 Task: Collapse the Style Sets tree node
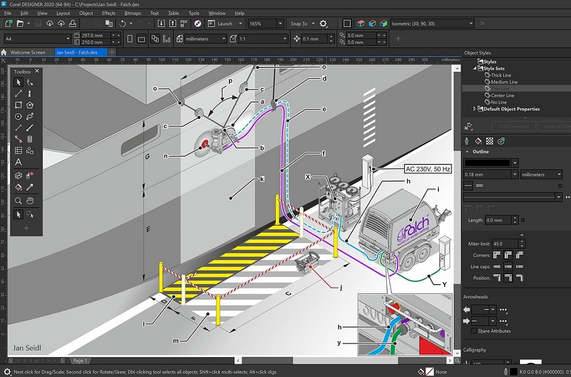coord(475,68)
